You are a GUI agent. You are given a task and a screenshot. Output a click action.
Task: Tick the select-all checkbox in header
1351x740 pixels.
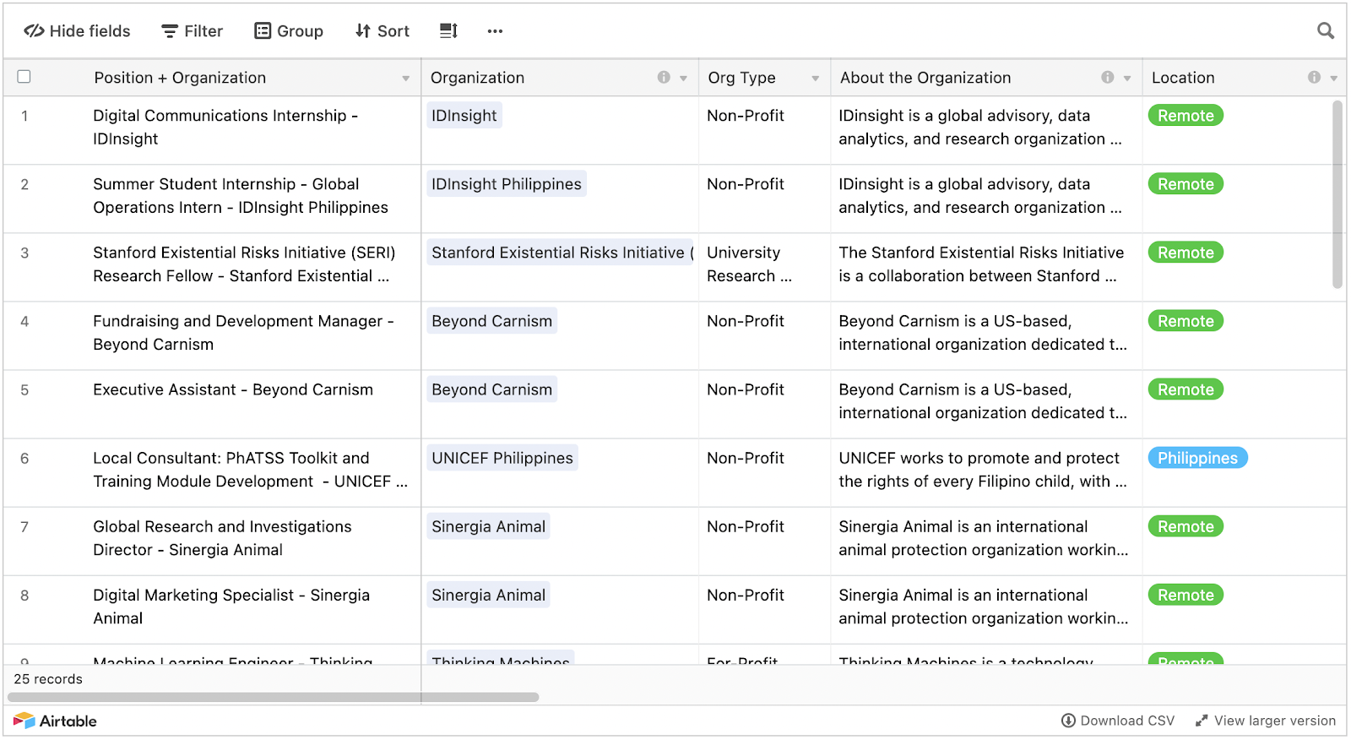tap(24, 77)
